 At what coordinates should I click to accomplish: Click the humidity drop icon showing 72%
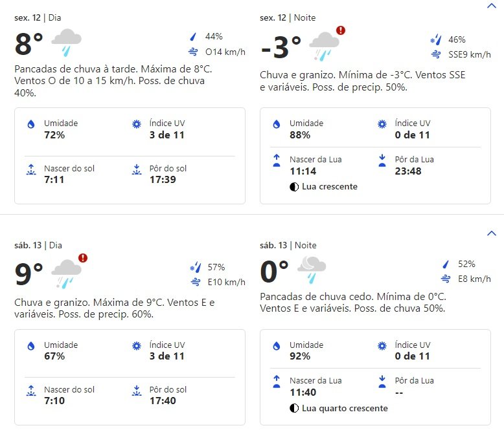(31, 124)
